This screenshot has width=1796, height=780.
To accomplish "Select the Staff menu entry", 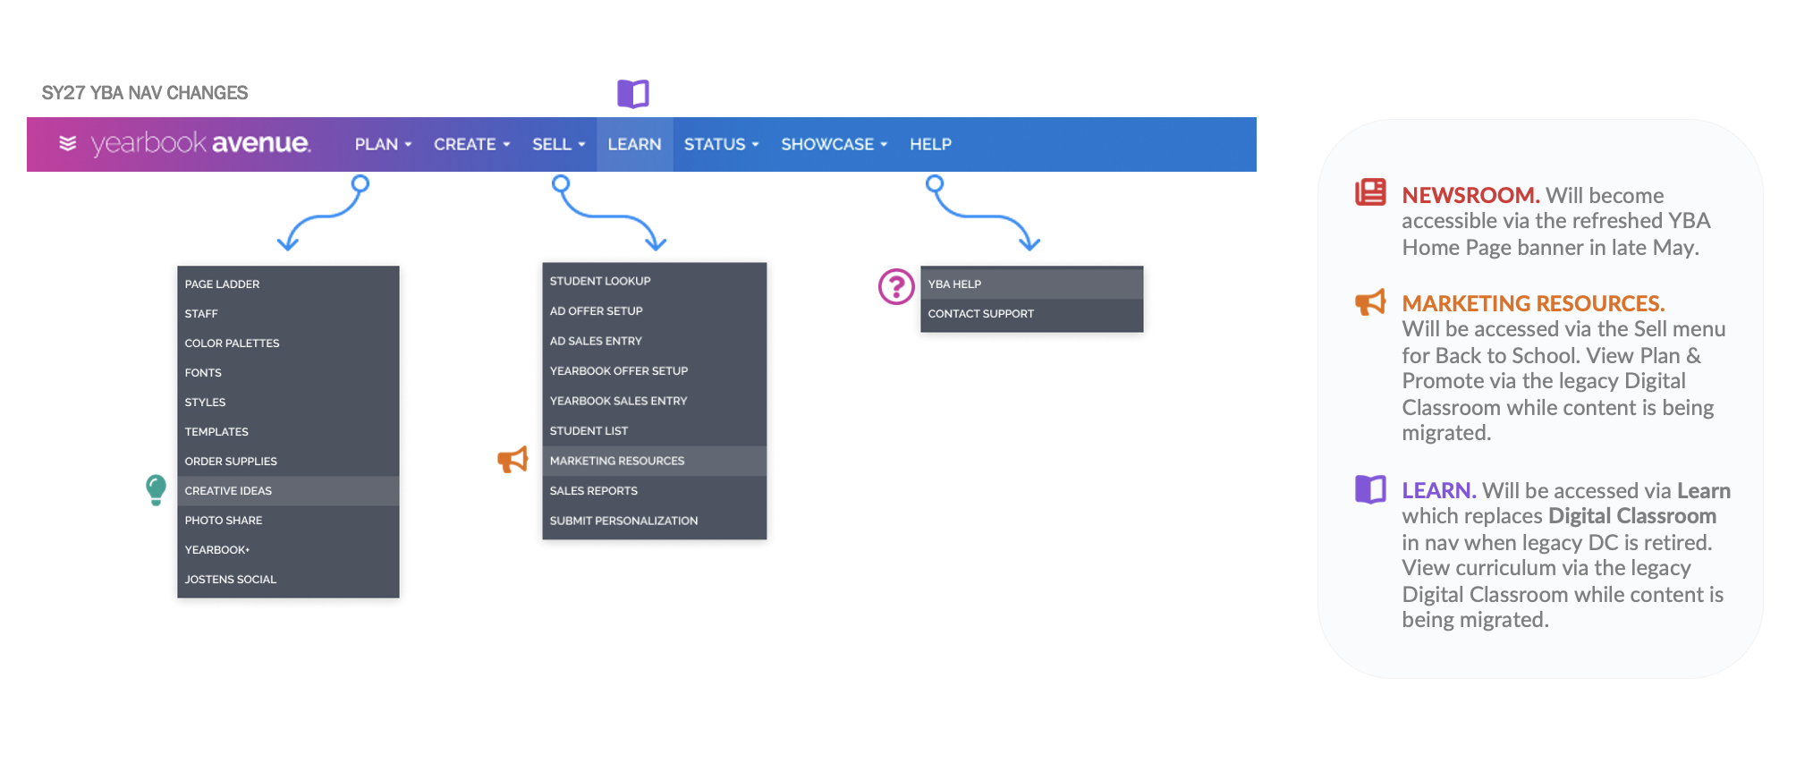I will (288, 313).
